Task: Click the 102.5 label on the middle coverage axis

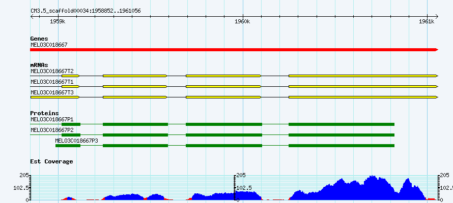Action: point(244,188)
